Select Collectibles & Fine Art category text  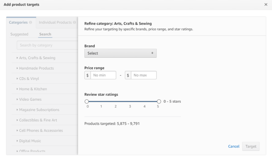[38, 120]
